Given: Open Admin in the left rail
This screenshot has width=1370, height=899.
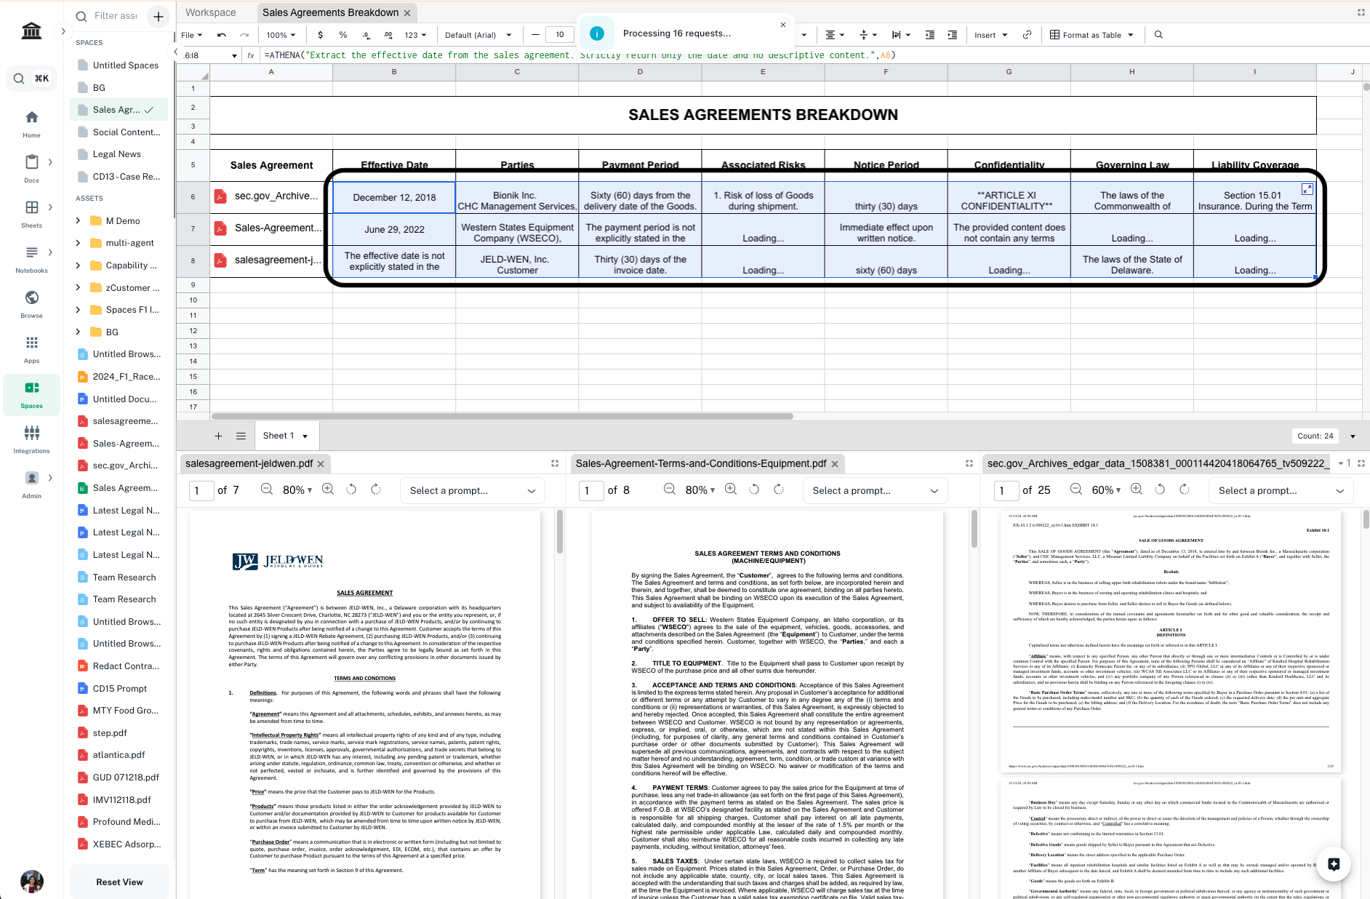Looking at the screenshot, I should [31, 484].
